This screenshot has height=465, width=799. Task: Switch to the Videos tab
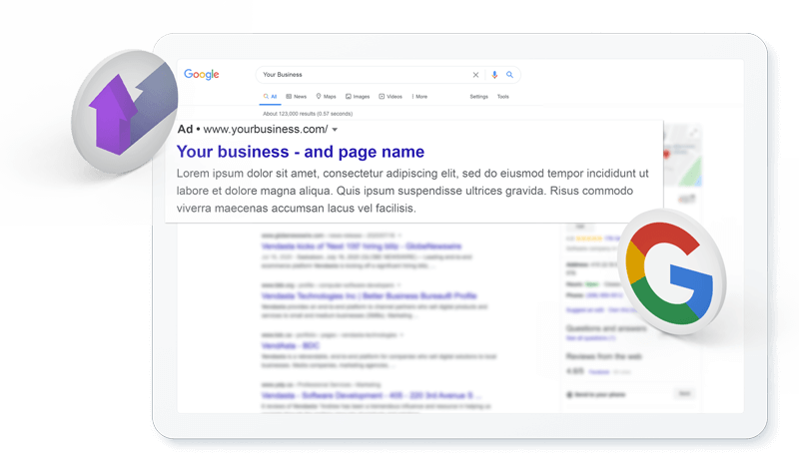[391, 96]
